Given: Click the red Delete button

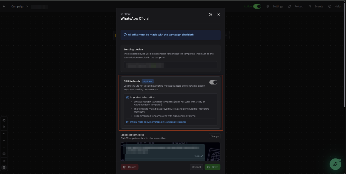Looking at the screenshot, I should pos(130,167).
